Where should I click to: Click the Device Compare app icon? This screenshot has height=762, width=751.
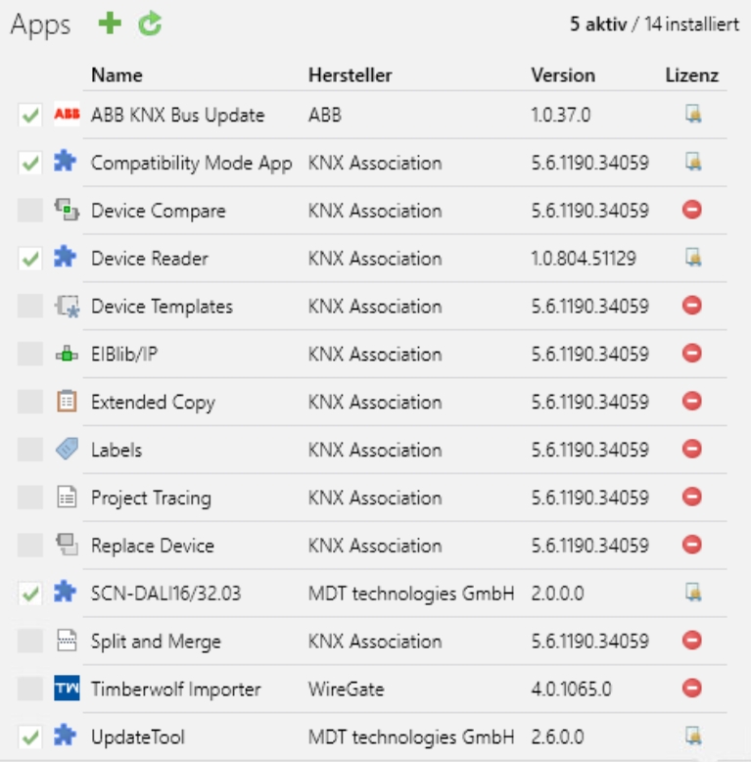point(67,210)
